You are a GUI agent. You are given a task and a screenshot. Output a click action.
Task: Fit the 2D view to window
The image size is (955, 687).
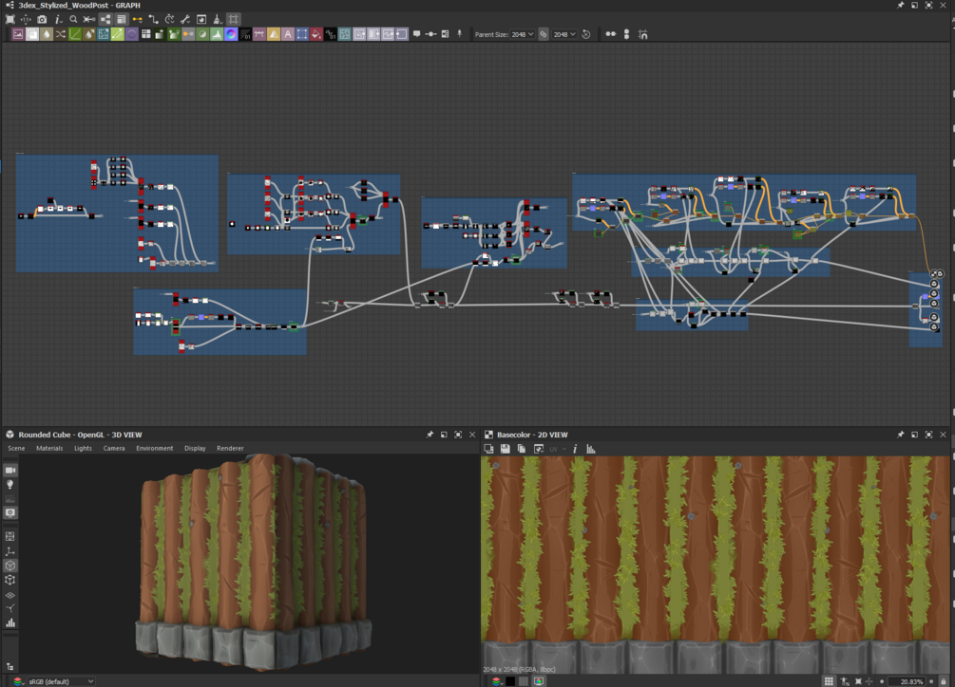(x=858, y=681)
